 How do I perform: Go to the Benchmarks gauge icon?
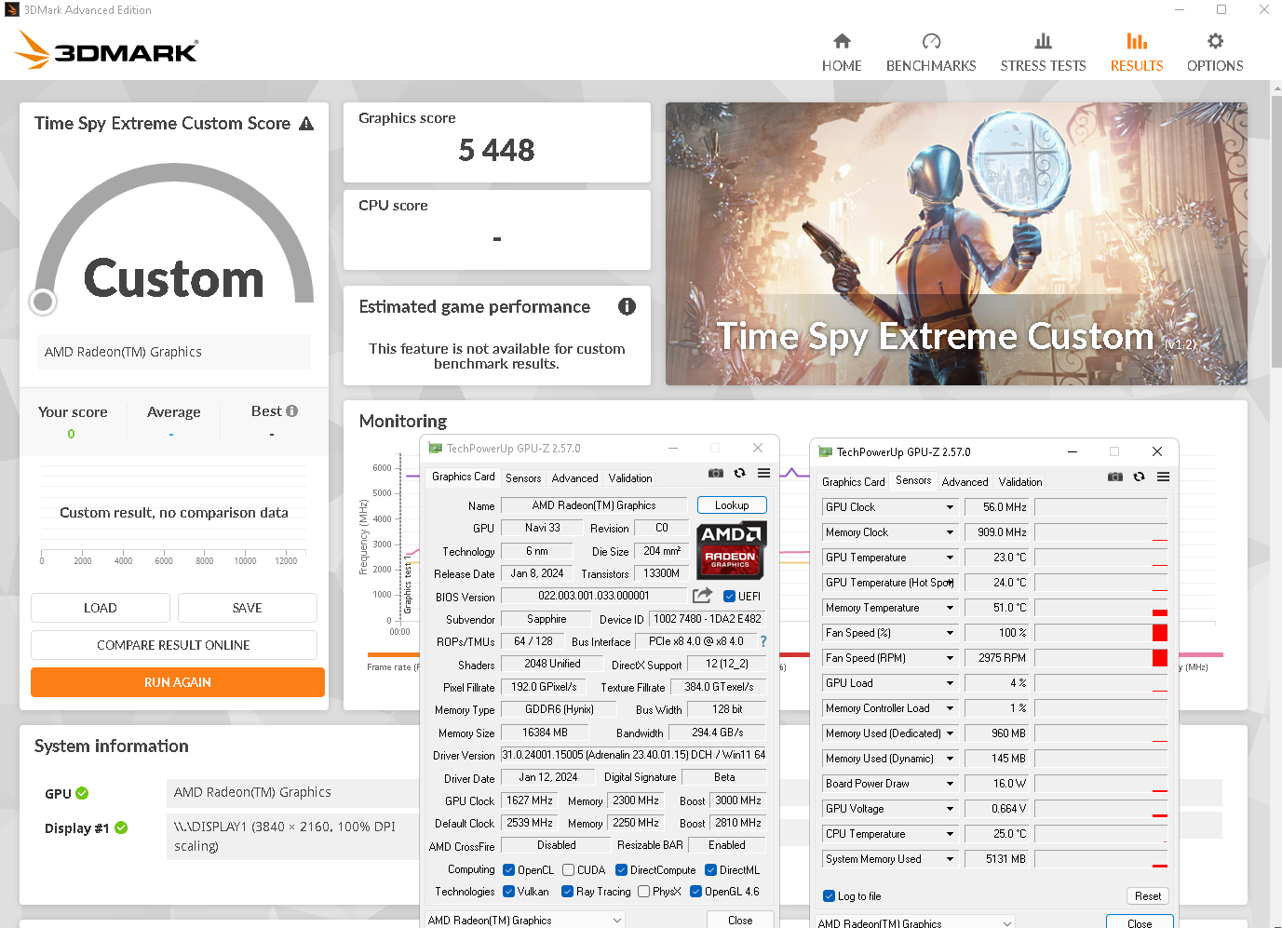931,42
